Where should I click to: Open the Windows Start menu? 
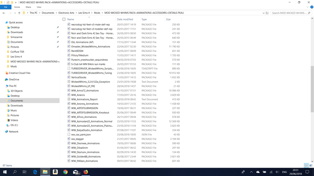click(5, 172)
